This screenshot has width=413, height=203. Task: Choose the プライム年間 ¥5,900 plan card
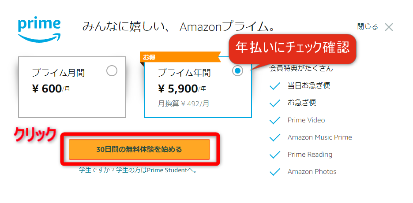(x=198, y=87)
